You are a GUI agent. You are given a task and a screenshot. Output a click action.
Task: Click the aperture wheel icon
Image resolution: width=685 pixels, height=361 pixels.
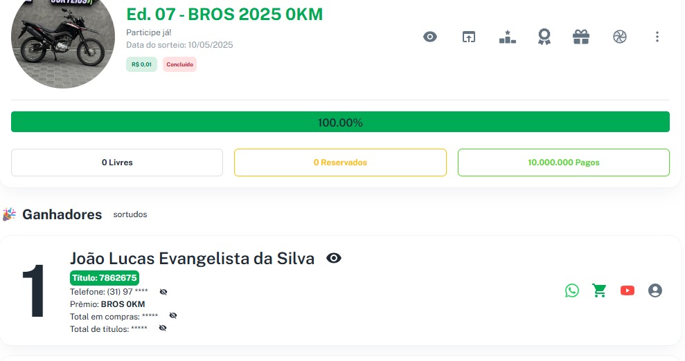[x=620, y=37]
